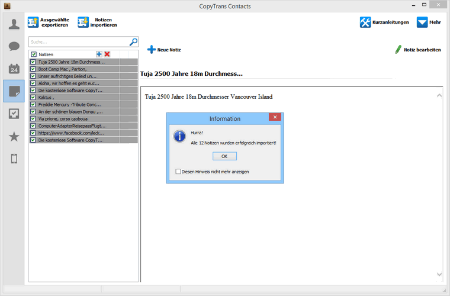The width and height of the screenshot is (450, 296).
Task: Click 'Notiz bearbeiten' to edit the note
Action: [417, 50]
